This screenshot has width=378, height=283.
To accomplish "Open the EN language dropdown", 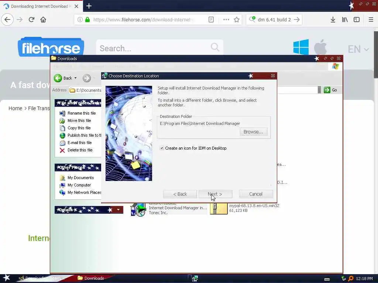I will 358,49.
